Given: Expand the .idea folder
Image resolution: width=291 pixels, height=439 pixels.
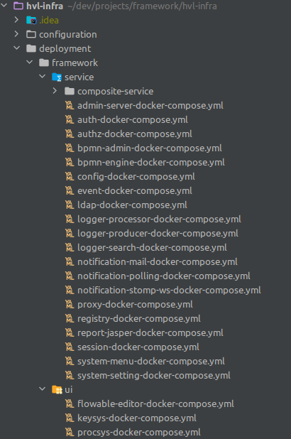Looking at the screenshot, I should (16, 20).
